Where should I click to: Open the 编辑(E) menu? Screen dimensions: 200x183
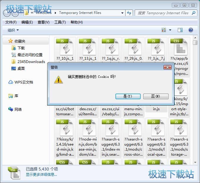27,22
